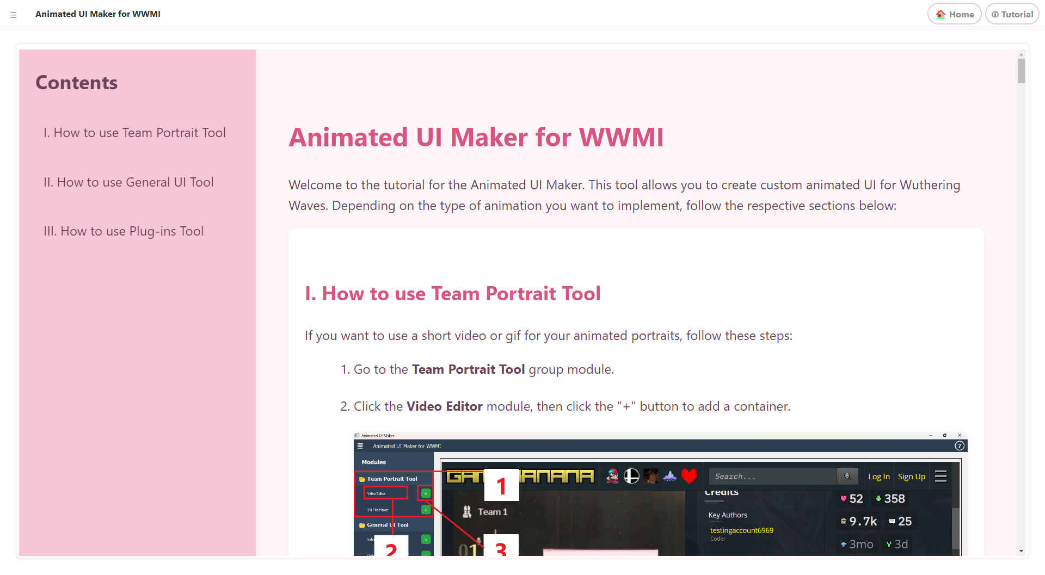Image resolution: width=1045 pixels, height=575 pixels.
Task: Open the help question-mark icon in the app screenshot
Action: tap(960, 445)
